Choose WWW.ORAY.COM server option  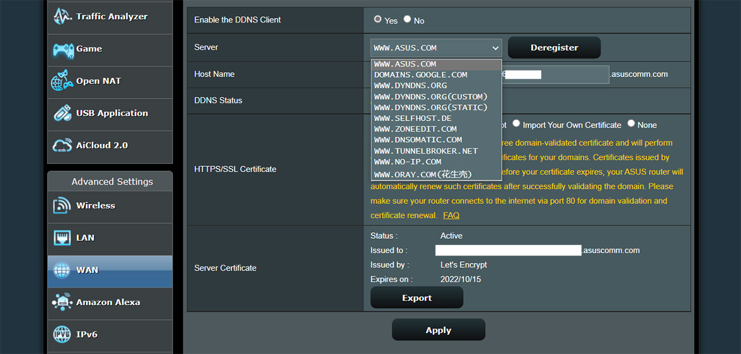point(436,174)
